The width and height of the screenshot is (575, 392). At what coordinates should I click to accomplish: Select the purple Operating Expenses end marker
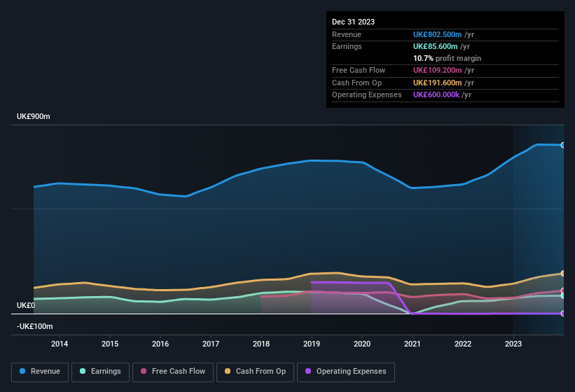click(563, 313)
